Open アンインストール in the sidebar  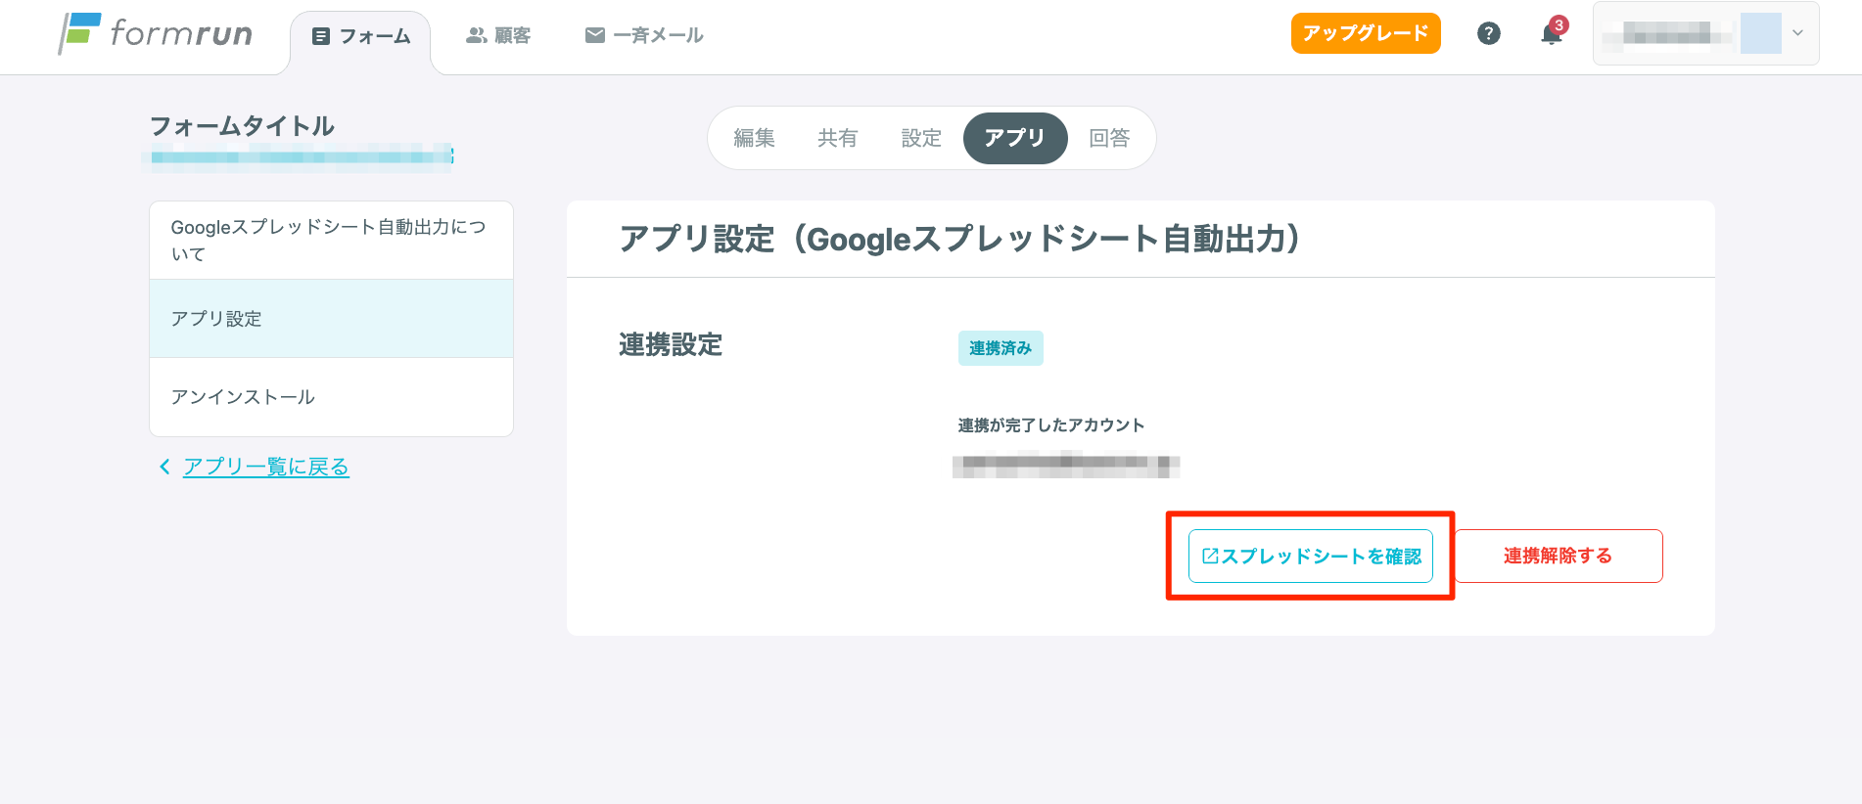point(331,397)
